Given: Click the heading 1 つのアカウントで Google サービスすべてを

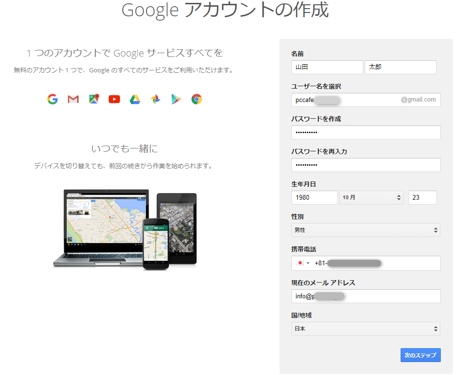Looking at the screenshot, I should click(x=125, y=53).
